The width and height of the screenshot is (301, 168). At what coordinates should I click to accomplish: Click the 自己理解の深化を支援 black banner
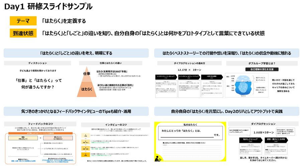260,69
